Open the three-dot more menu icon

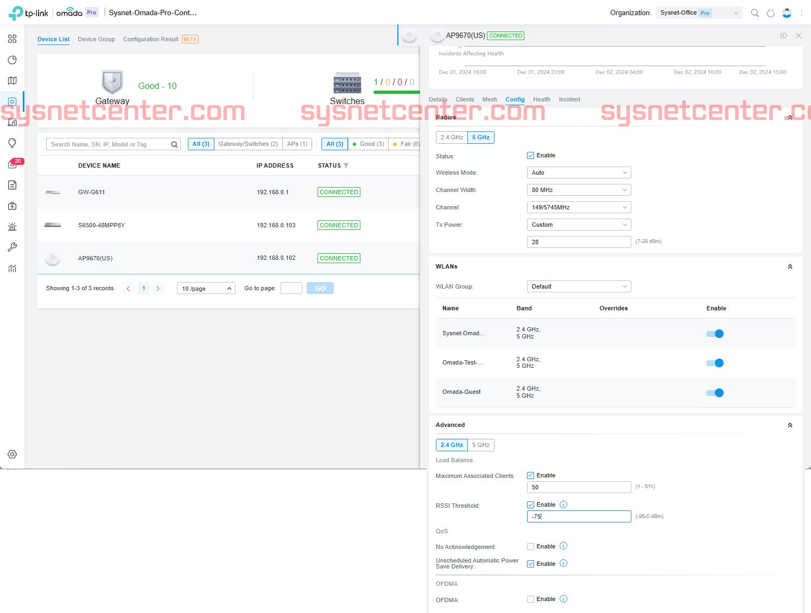click(x=801, y=13)
